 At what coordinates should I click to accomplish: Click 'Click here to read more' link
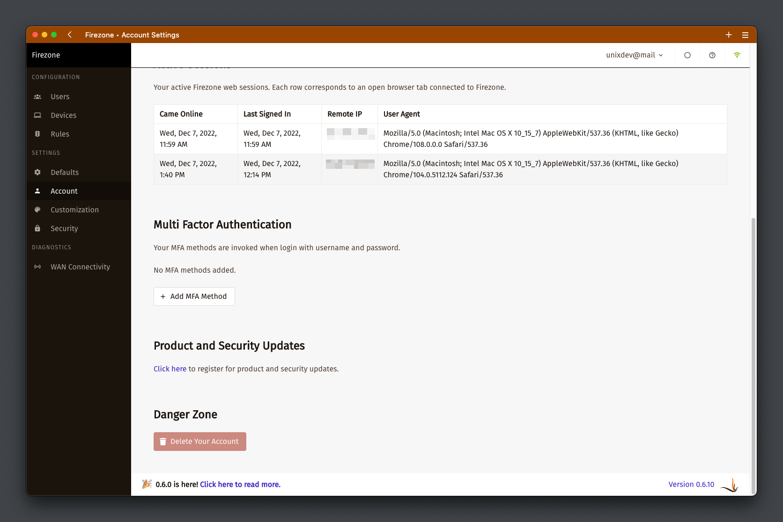coord(240,485)
